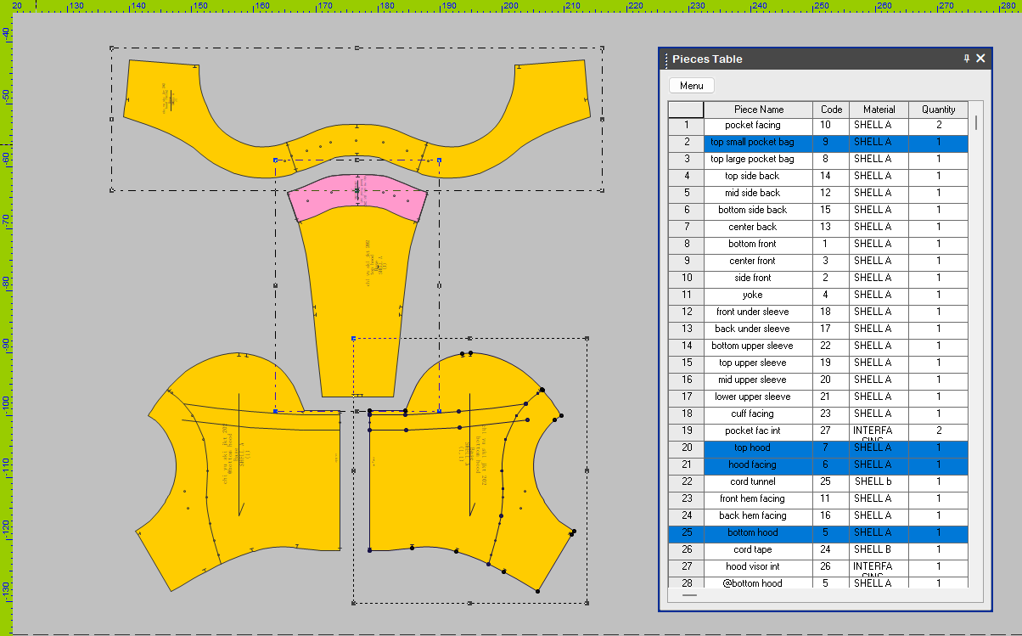Viewport: 1022px width, 636px height.
Task: Click the dotted grip handle on Pieces Table header
Action: tap(665, 59)
